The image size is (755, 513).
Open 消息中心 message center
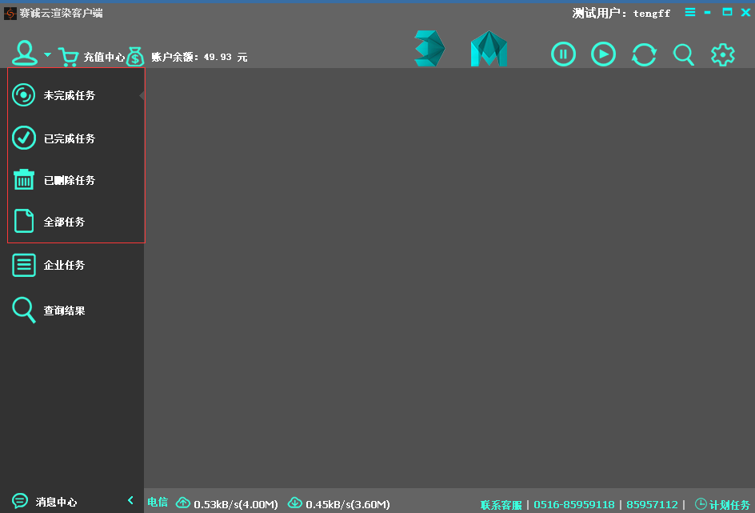56,502
